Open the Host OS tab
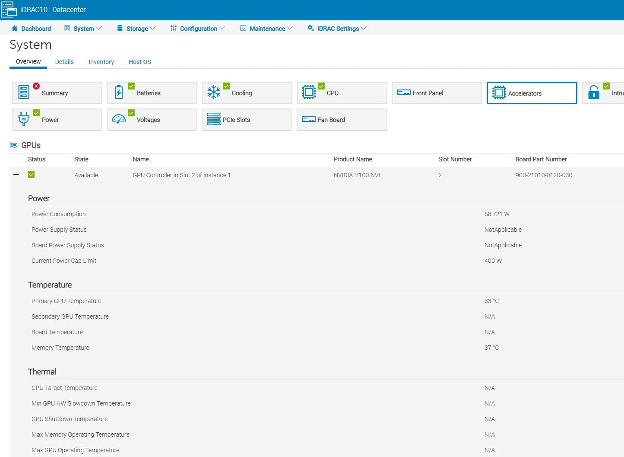624x457 pixels. (139, 61)
